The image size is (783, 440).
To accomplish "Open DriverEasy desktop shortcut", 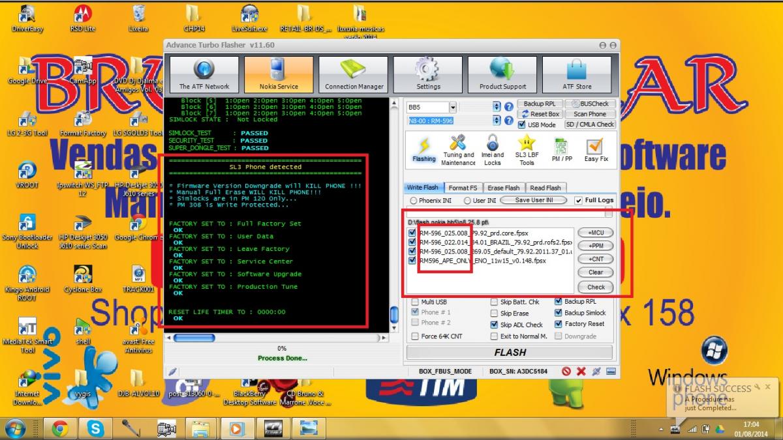I will [27, 18].
